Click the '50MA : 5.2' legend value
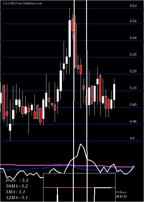This screenshot has width=144, height=202. [x=17, y=186]
